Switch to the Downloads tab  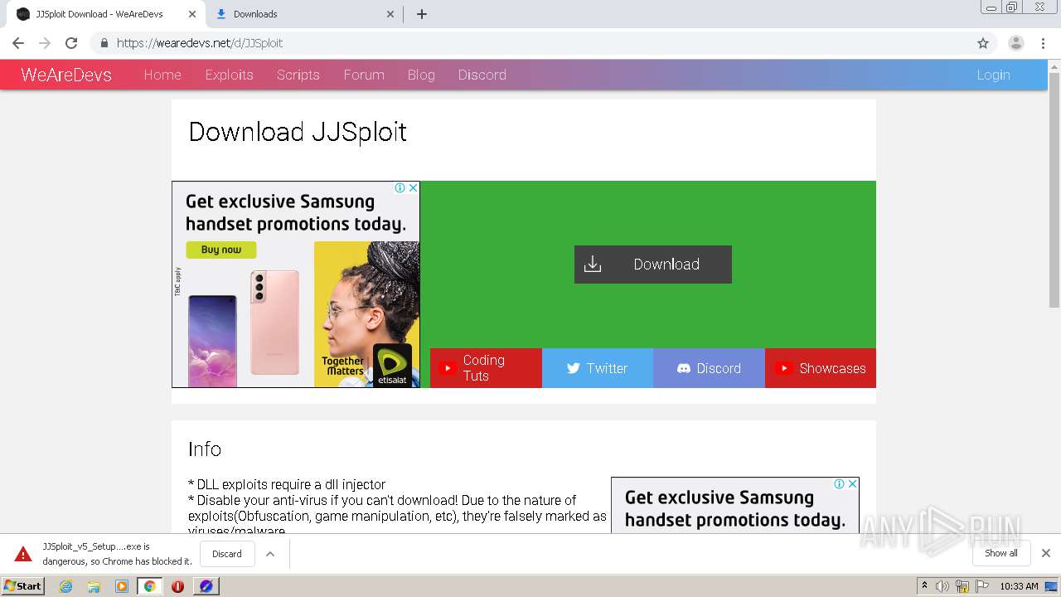click(x=304, y=14)
